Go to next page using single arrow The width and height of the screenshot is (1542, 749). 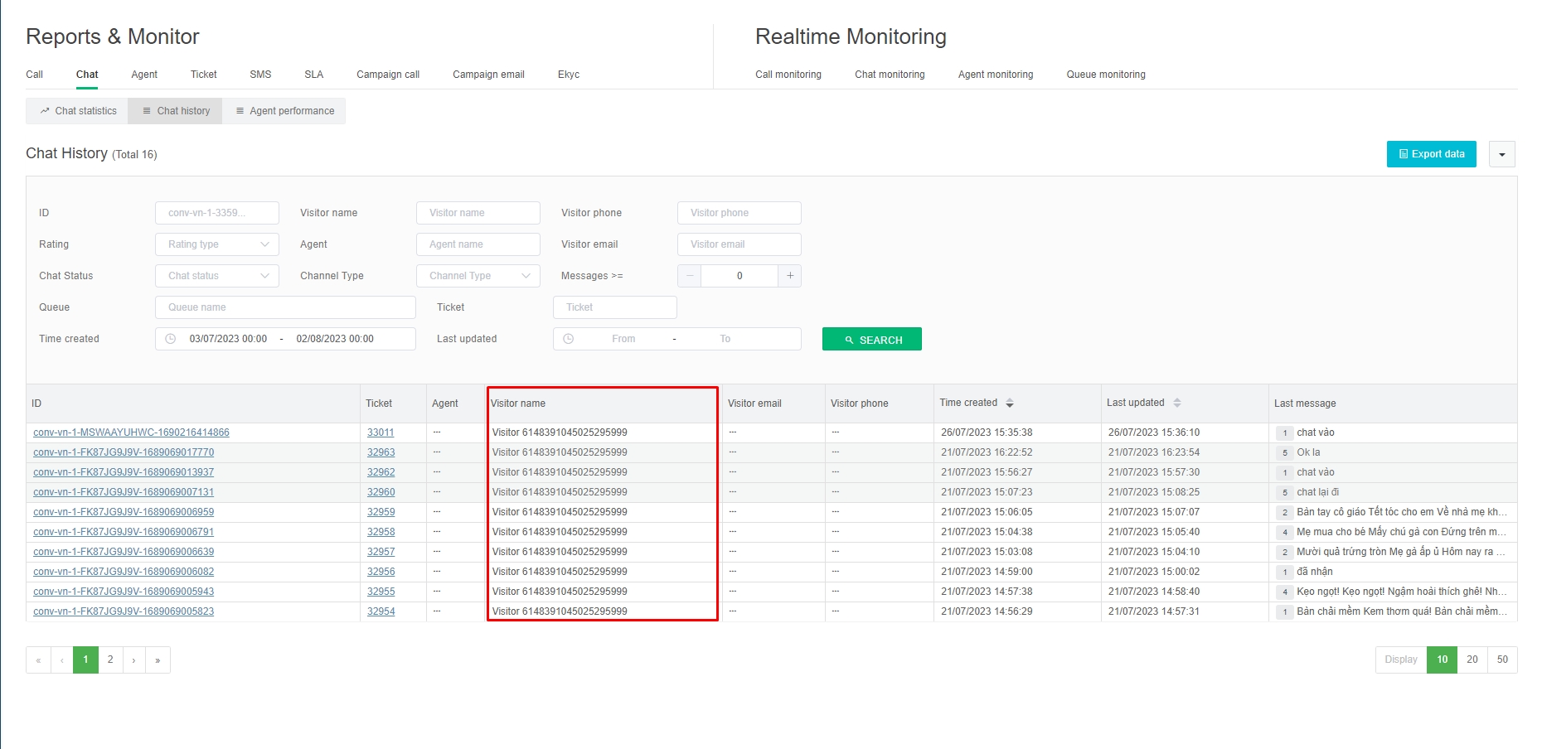tap(133, 660)
